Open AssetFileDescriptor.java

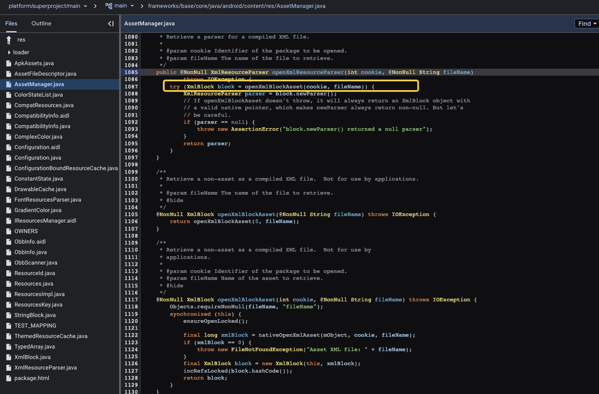(45, 74)
